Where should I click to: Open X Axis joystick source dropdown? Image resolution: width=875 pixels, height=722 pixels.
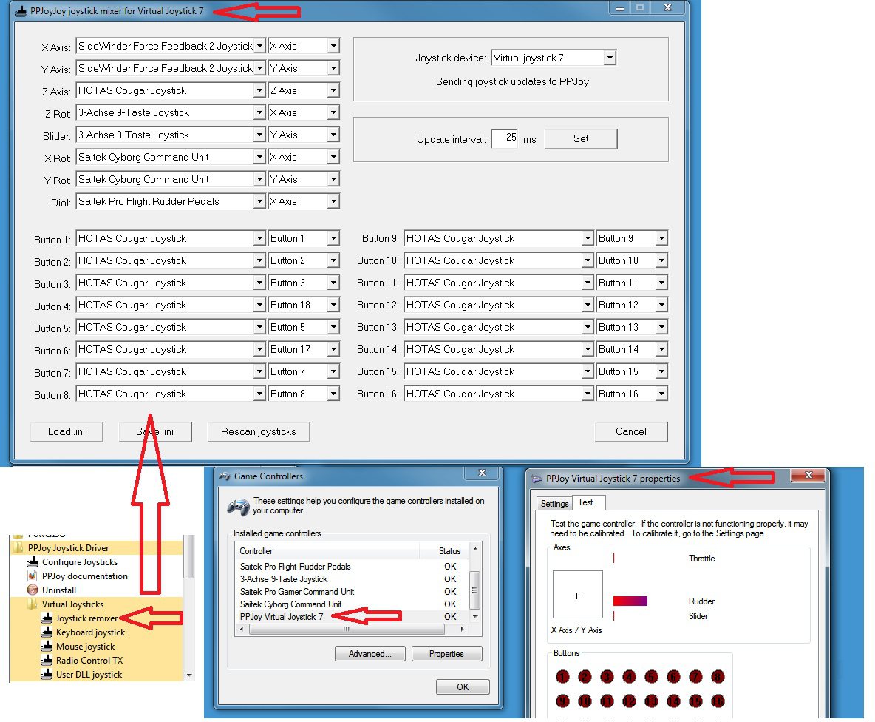[259, 46]
